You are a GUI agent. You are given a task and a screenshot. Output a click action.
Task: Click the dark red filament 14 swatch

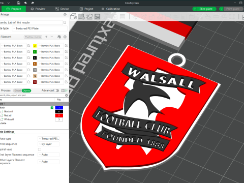[35, 82]
